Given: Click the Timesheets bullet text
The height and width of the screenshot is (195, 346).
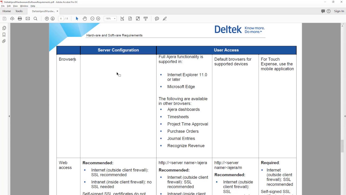Looking at the screenshot, I should click(x=178, y=117).
